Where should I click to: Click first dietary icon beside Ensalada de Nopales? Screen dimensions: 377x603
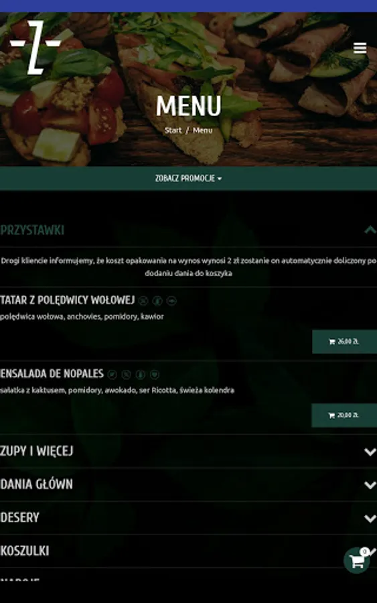pos(112,374)
